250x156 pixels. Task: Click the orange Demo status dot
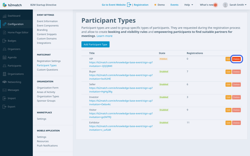tap(155, 5)
